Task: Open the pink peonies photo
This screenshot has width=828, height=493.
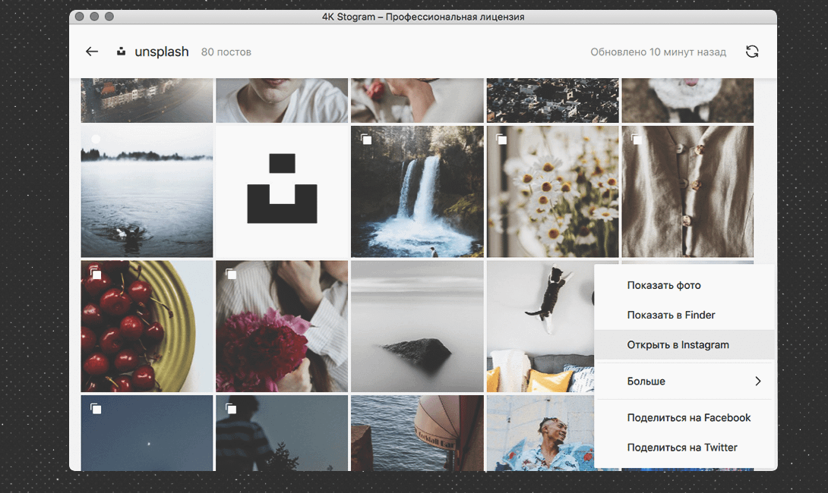Action: (282, 326)
